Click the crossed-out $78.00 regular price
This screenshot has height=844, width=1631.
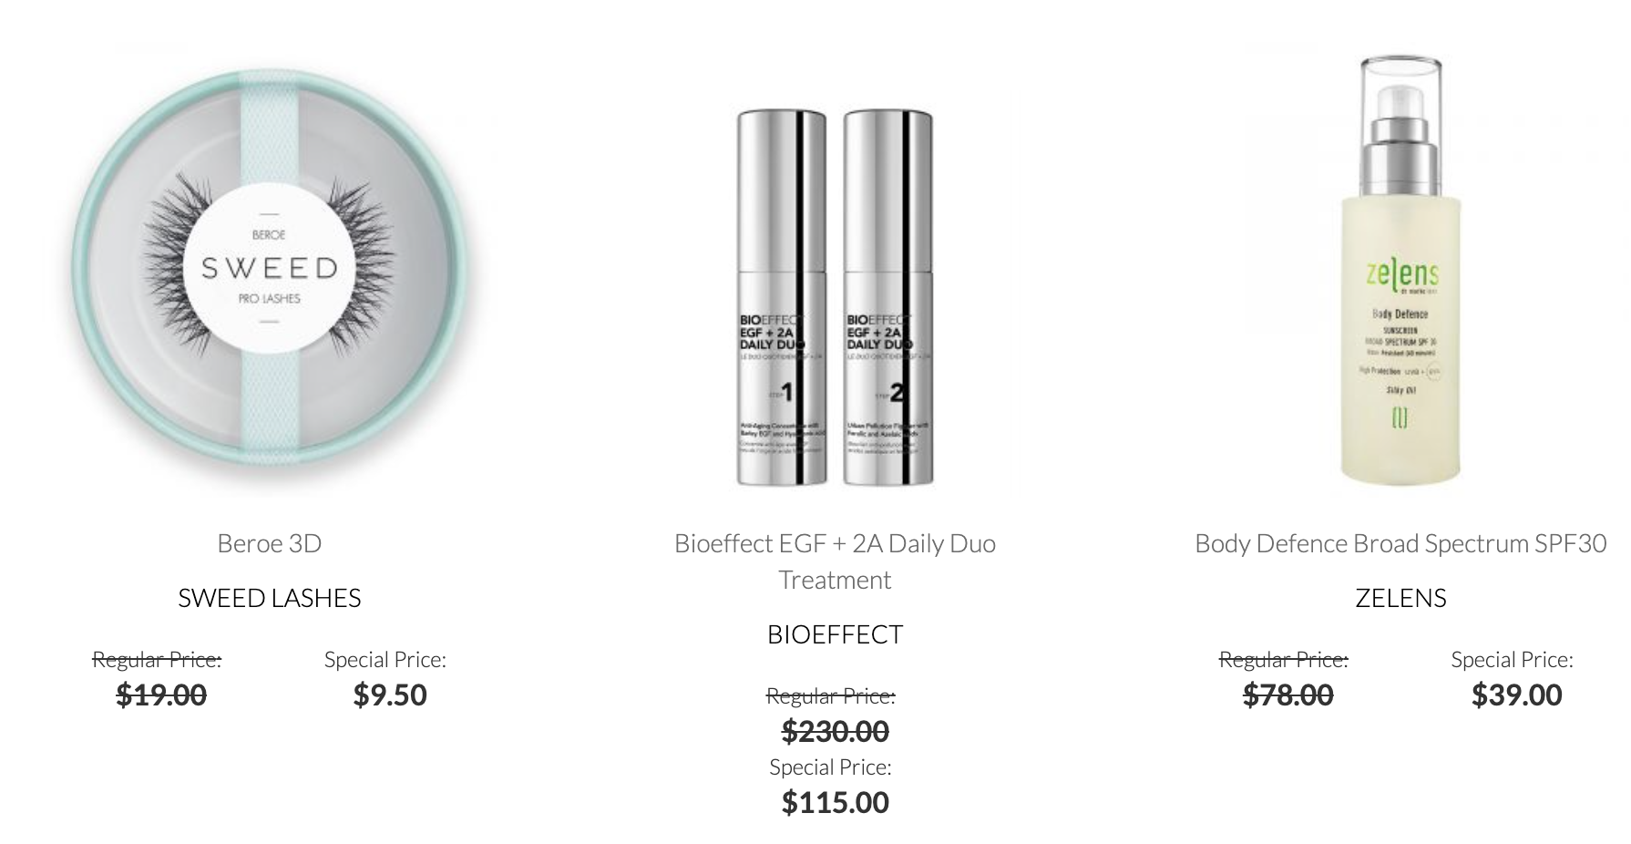1287,695
